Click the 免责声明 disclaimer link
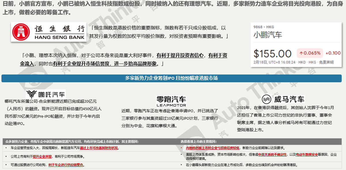346x170 pixels. click(326, 62)
